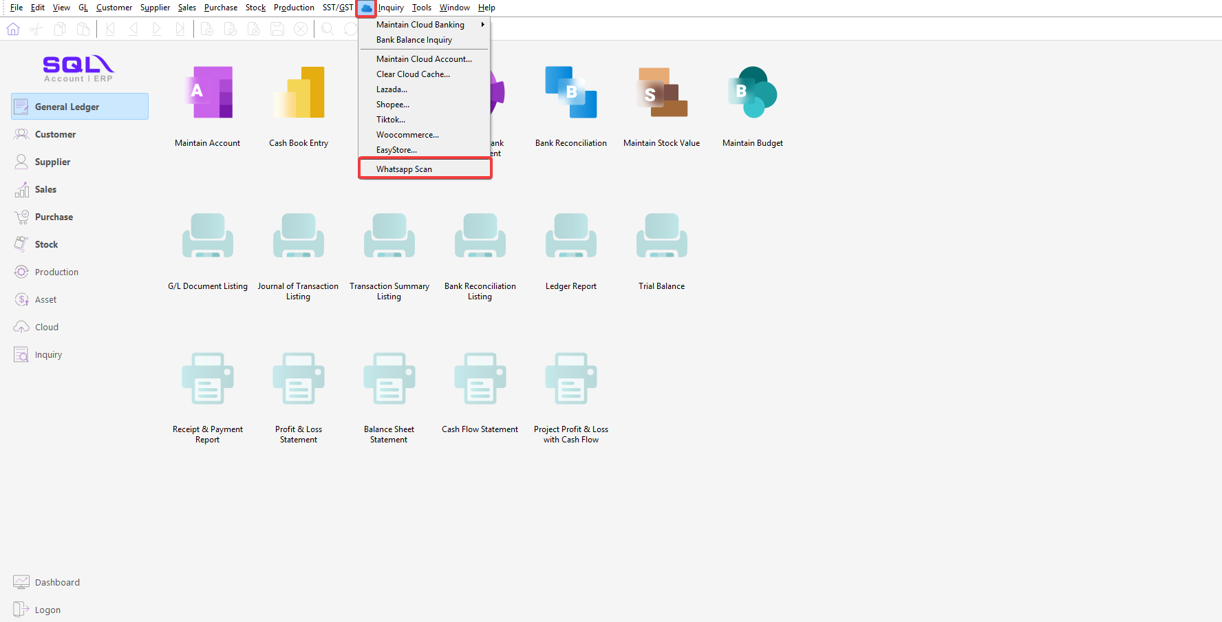1222x622 pixels.
Task: Select Supplier in sidebar
Action: 80,162
